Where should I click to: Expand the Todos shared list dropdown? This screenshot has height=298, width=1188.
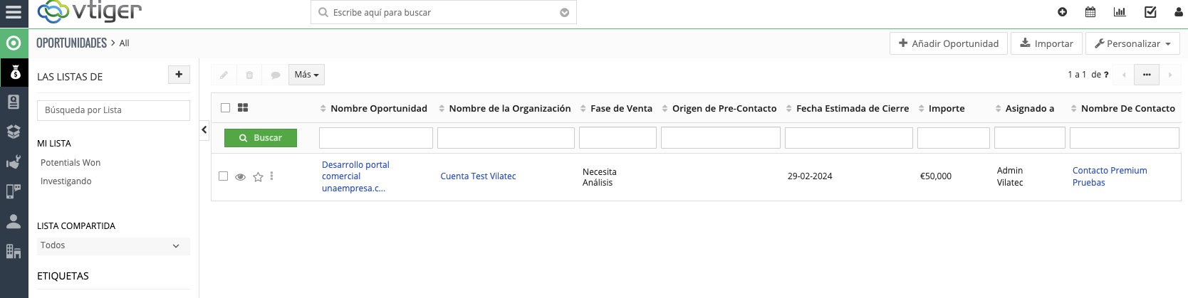(x=113, y=246)
